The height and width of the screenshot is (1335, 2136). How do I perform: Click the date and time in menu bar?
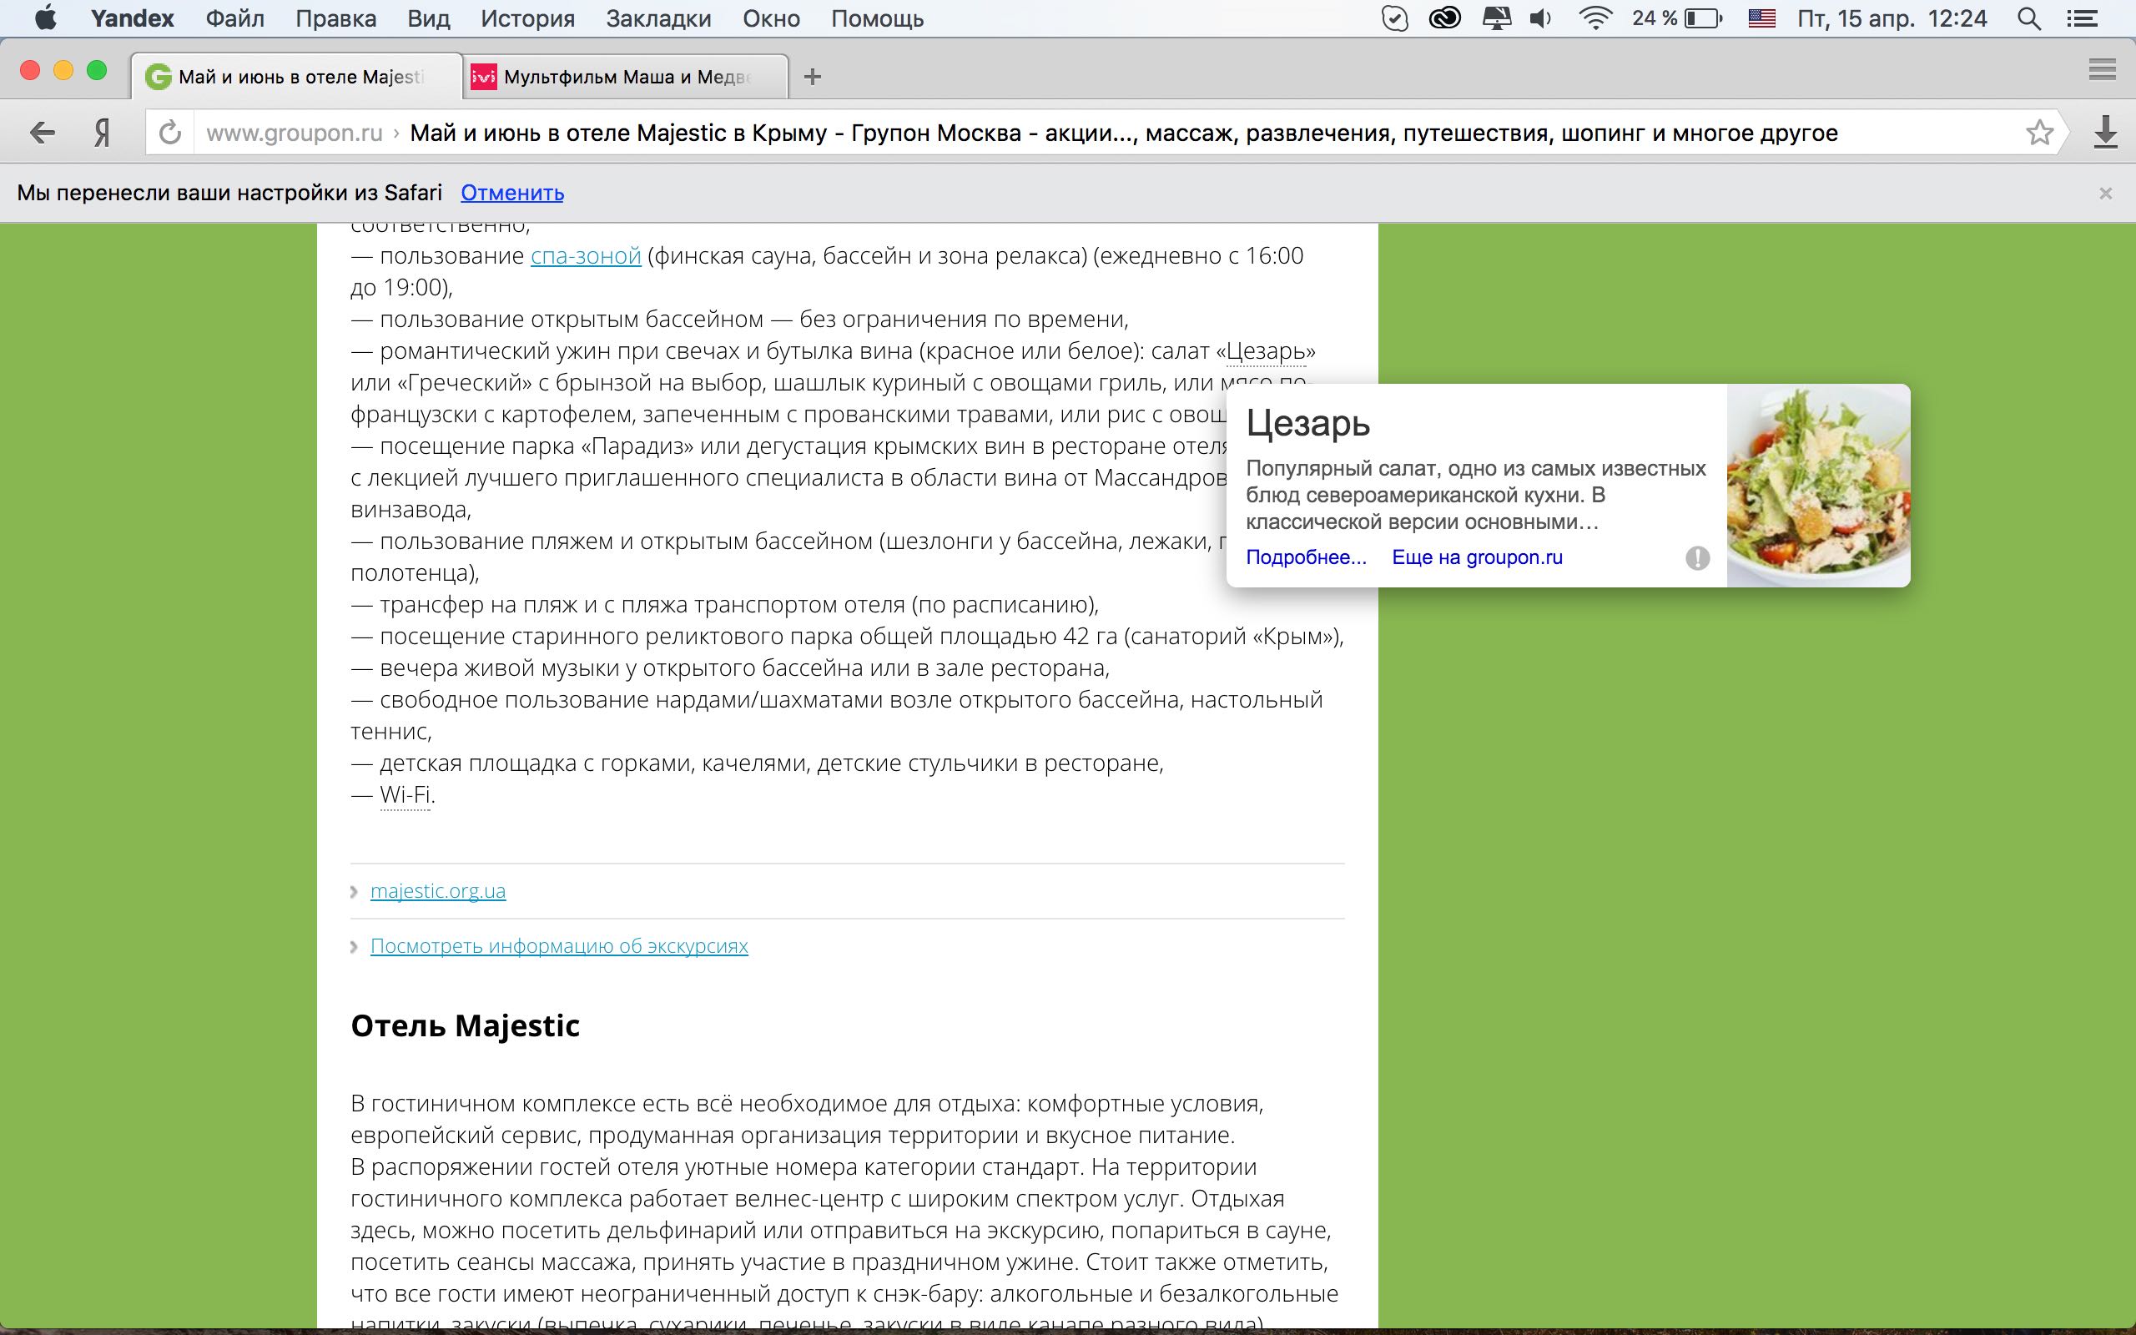coord(1892,18)
